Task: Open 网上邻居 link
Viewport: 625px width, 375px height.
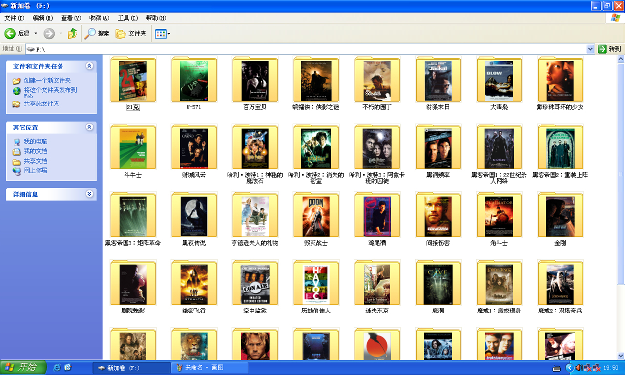Action: pos(36,170)
